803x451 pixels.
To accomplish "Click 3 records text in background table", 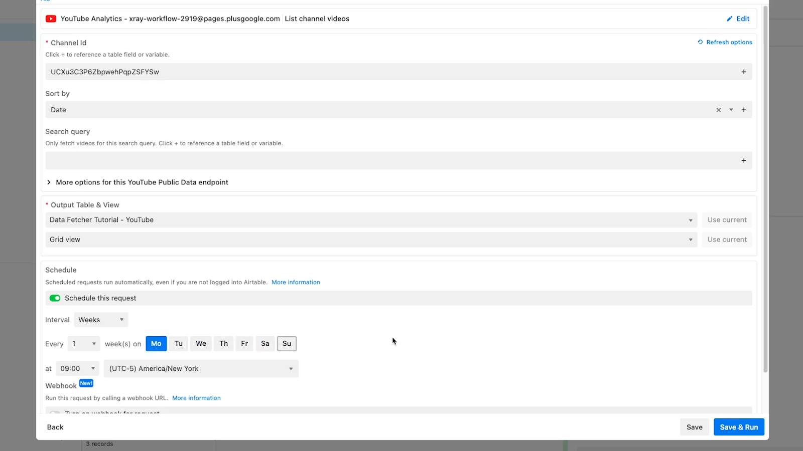I will tap(99, 444).
